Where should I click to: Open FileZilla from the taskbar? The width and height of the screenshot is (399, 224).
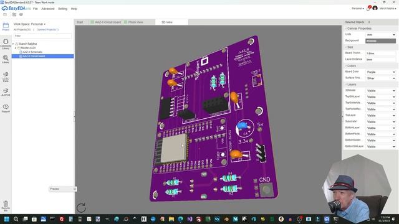coord(62,219)
